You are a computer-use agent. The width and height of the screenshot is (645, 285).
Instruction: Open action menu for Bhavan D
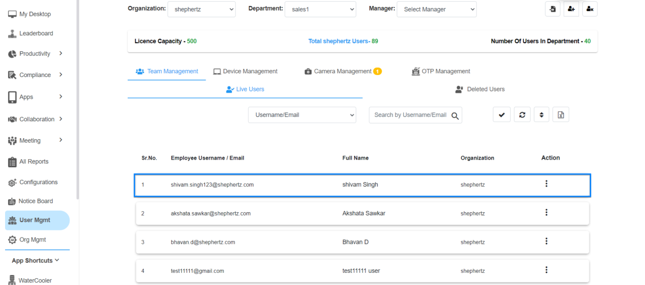coord(546,241)
